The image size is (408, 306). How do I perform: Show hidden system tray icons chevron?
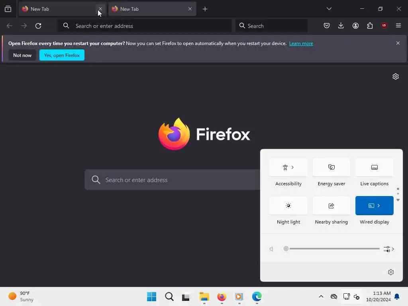(x=321, y=296)
